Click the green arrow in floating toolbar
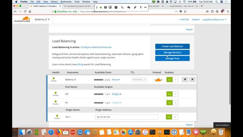 pyautogui.click(x=101, y=7)
